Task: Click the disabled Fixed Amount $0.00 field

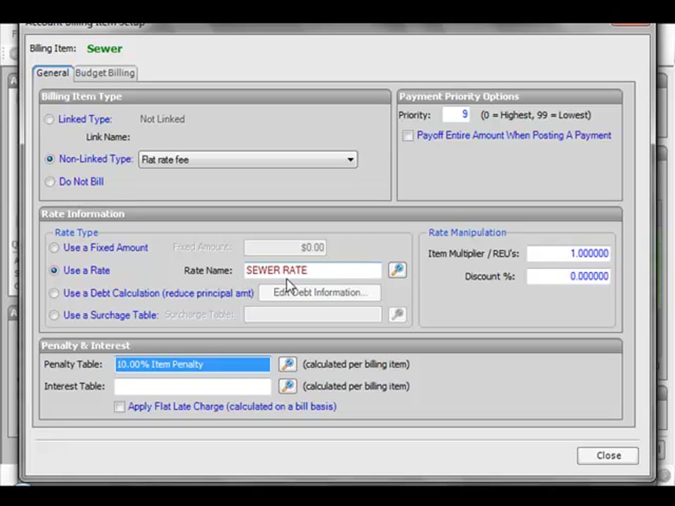Action: 285,247
